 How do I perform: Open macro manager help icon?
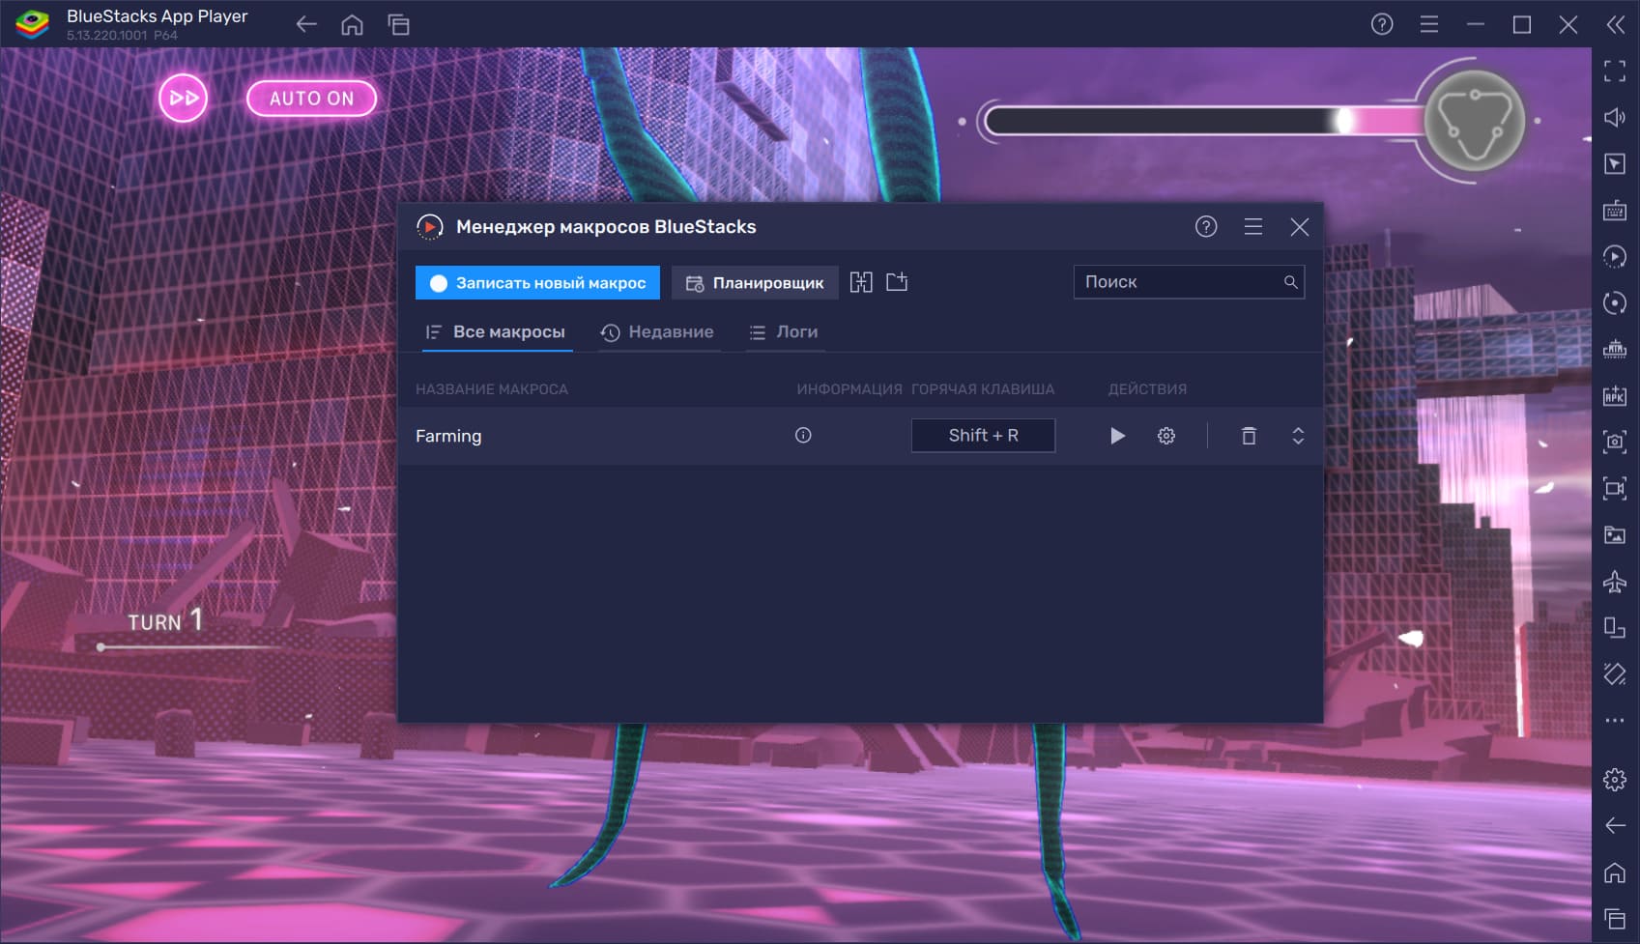1206,227
